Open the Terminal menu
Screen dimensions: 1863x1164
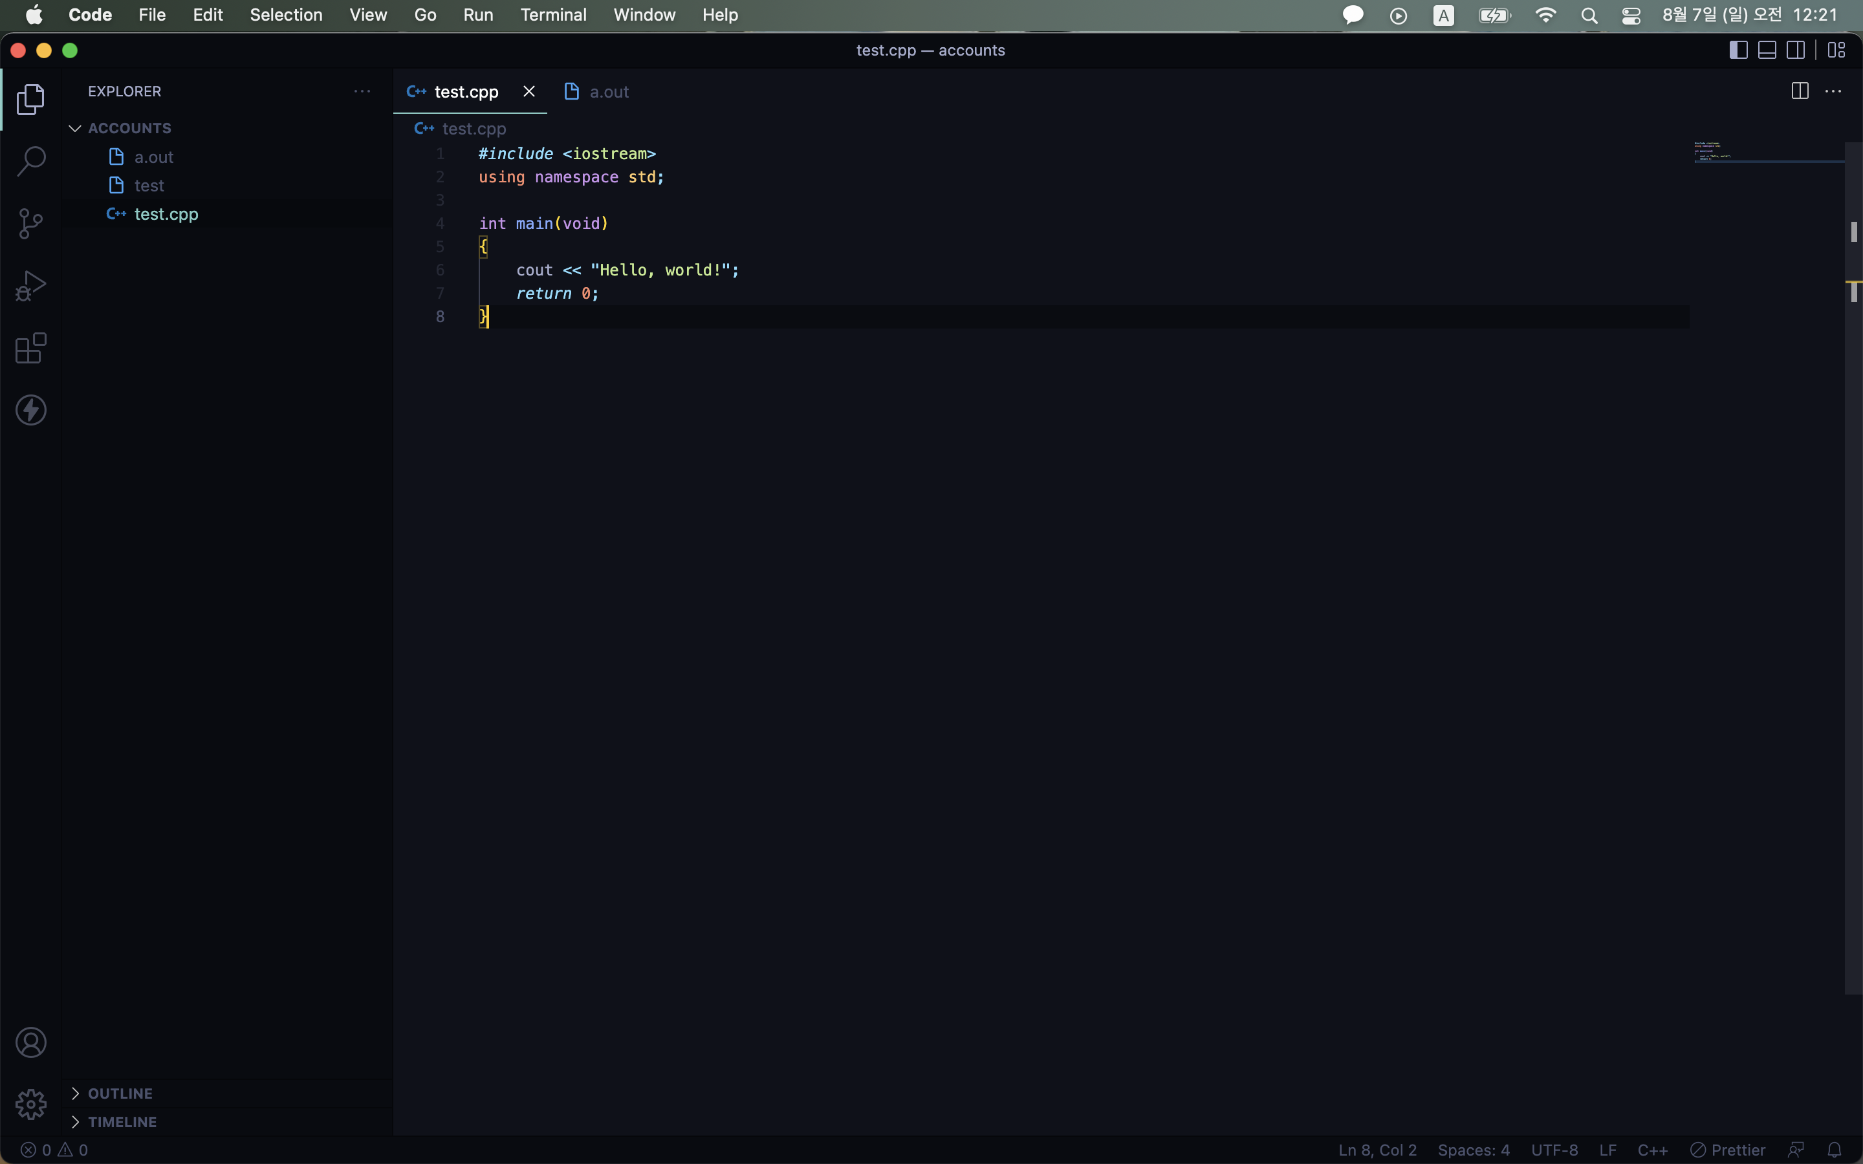[x=552, y=15]
